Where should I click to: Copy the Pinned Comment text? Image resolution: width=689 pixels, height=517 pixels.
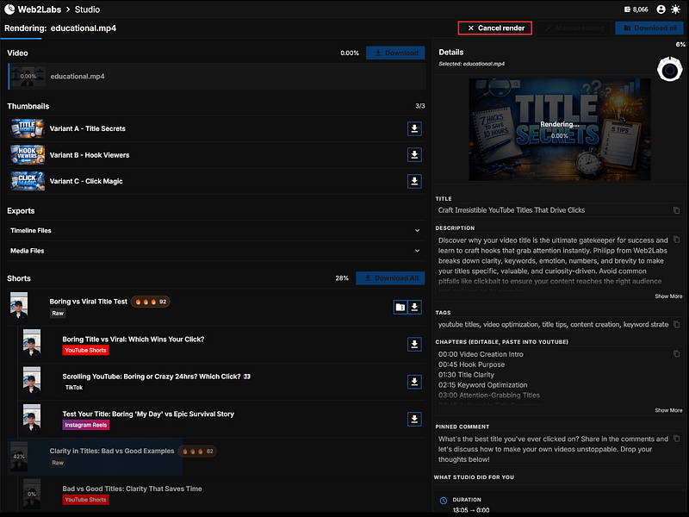tap(676, 439)
